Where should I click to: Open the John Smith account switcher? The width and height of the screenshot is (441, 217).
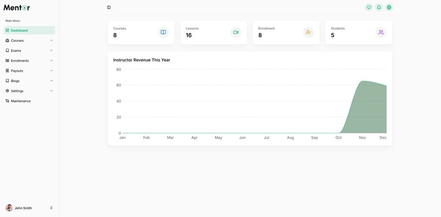point(51,208)
